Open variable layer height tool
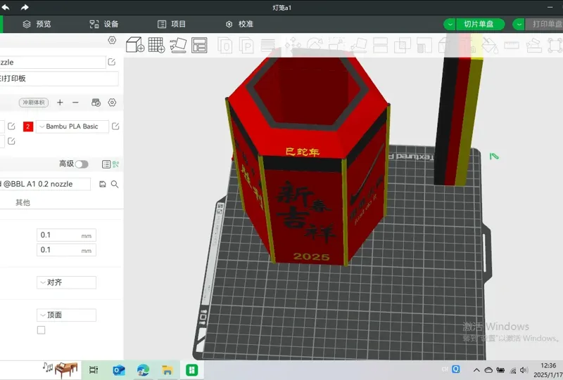 268,46
